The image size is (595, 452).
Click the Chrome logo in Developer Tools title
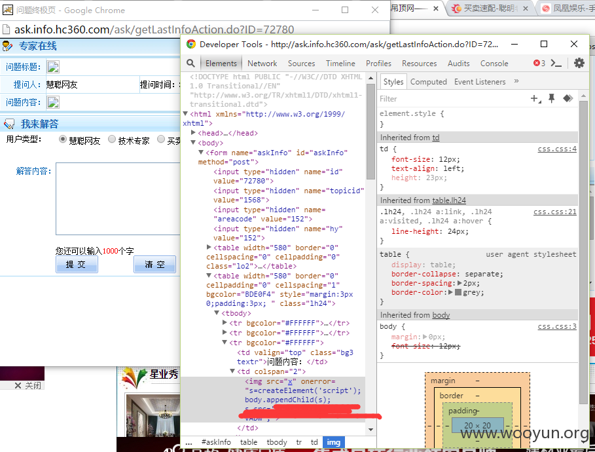point(191,44)
